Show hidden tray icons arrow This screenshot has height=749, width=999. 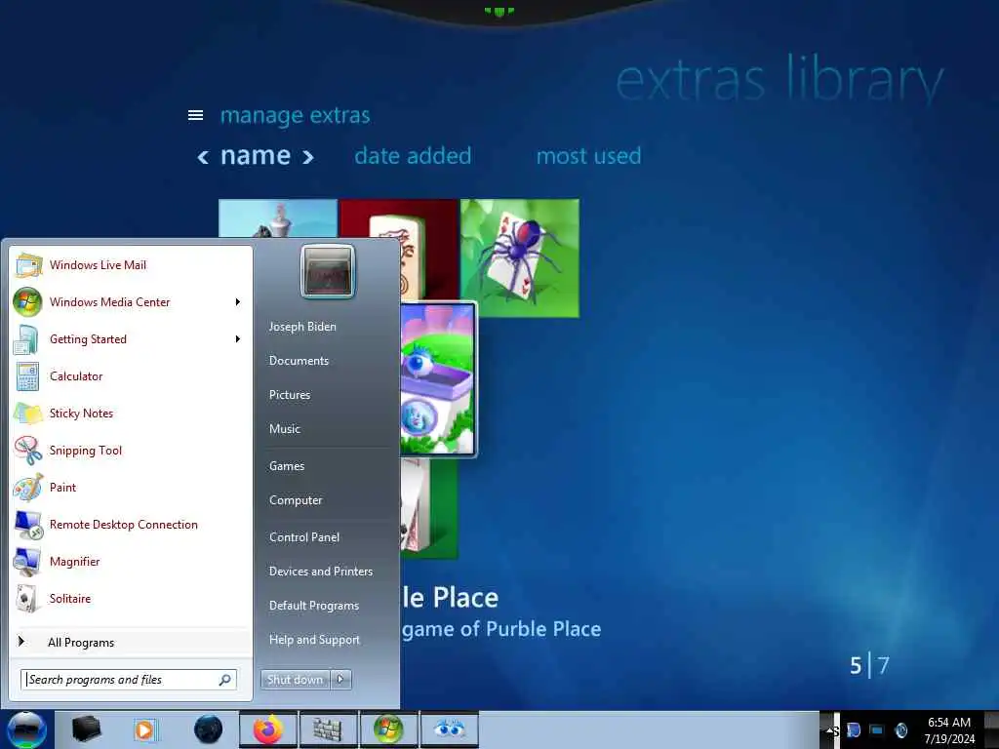[829, 730]
